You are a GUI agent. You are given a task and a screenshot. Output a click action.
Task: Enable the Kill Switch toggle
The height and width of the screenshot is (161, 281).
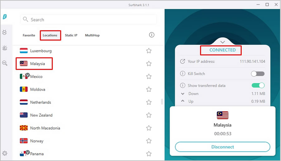258,74
